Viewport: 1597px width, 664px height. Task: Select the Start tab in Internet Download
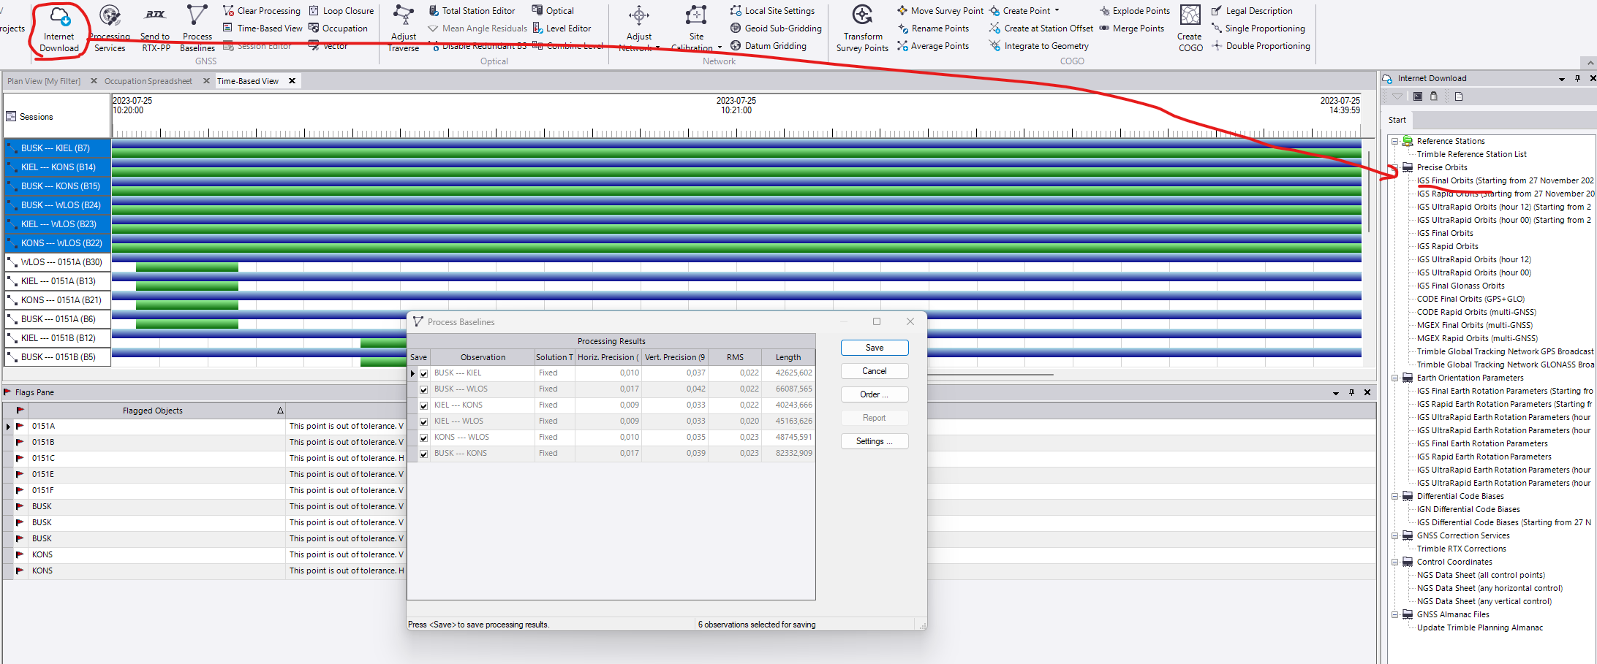[x=1397, y=120]
